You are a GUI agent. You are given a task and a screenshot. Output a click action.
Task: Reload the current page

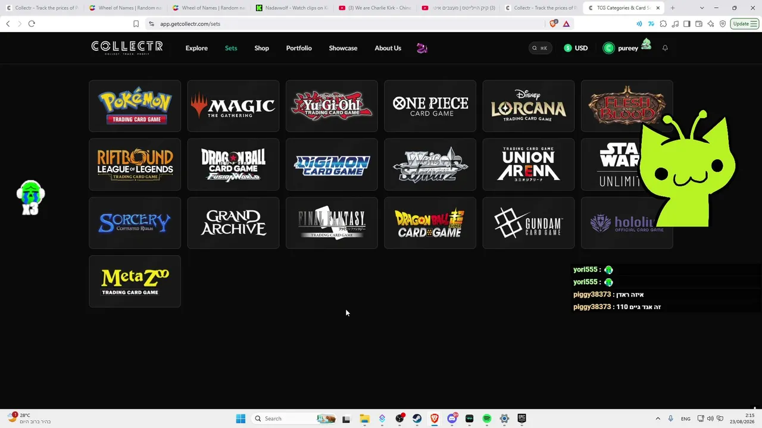pyautogui.click(x=32, y=24)
